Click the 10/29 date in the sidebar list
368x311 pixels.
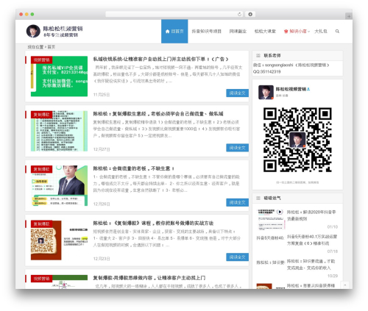pos(333,276)
